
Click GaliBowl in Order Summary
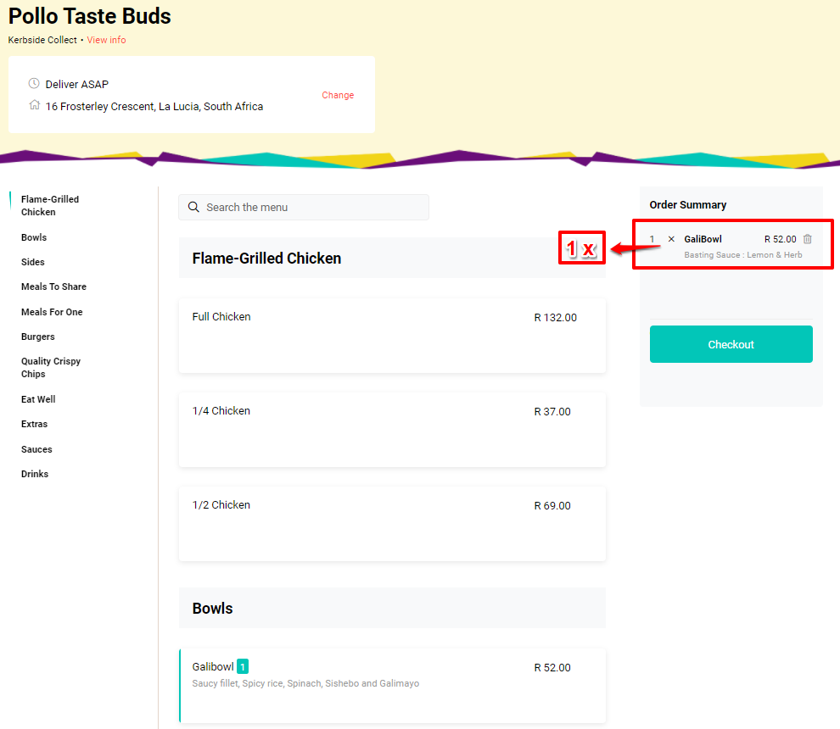click(703, 239)
